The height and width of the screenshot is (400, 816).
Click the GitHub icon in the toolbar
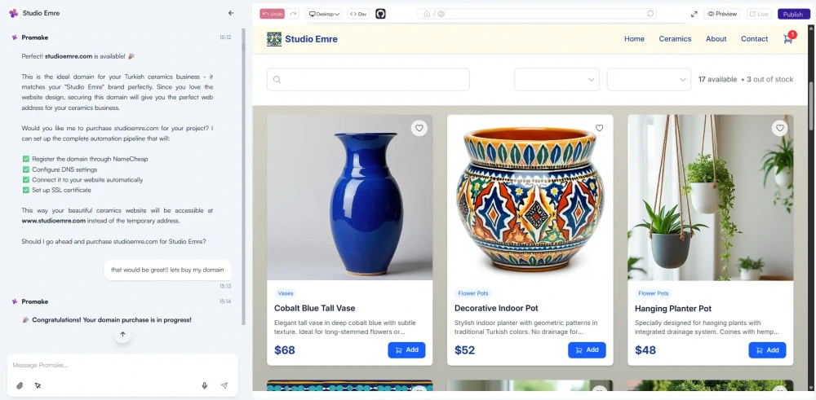pyautogui.click(x=380, y=14)
